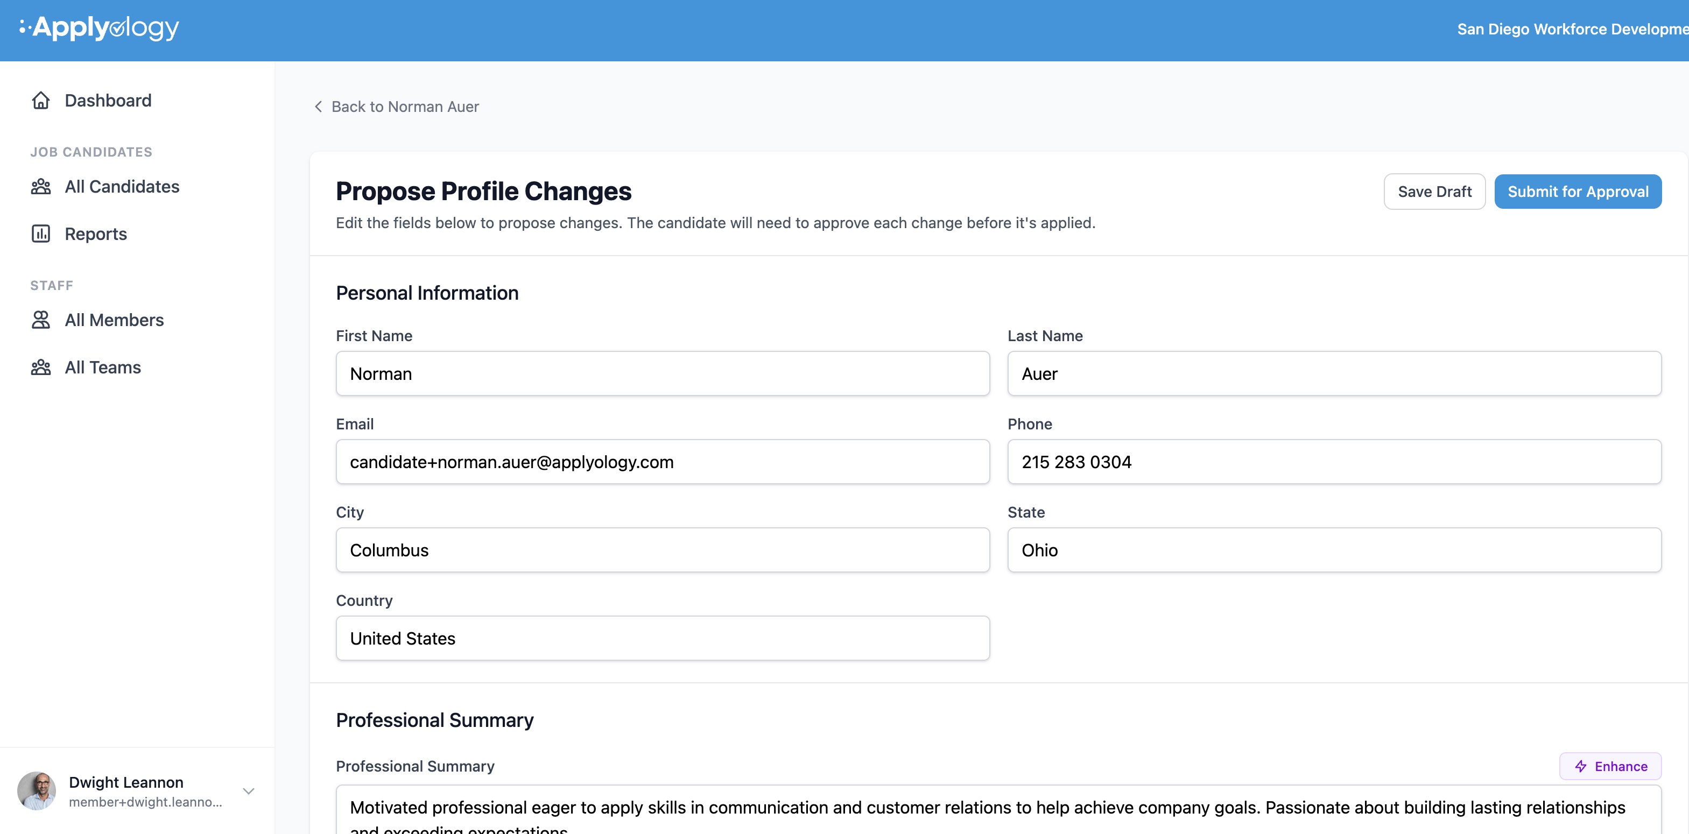Click the Professional Summary text area
This screenshot has width=1689, height=834.
click(x=998, y=810)
